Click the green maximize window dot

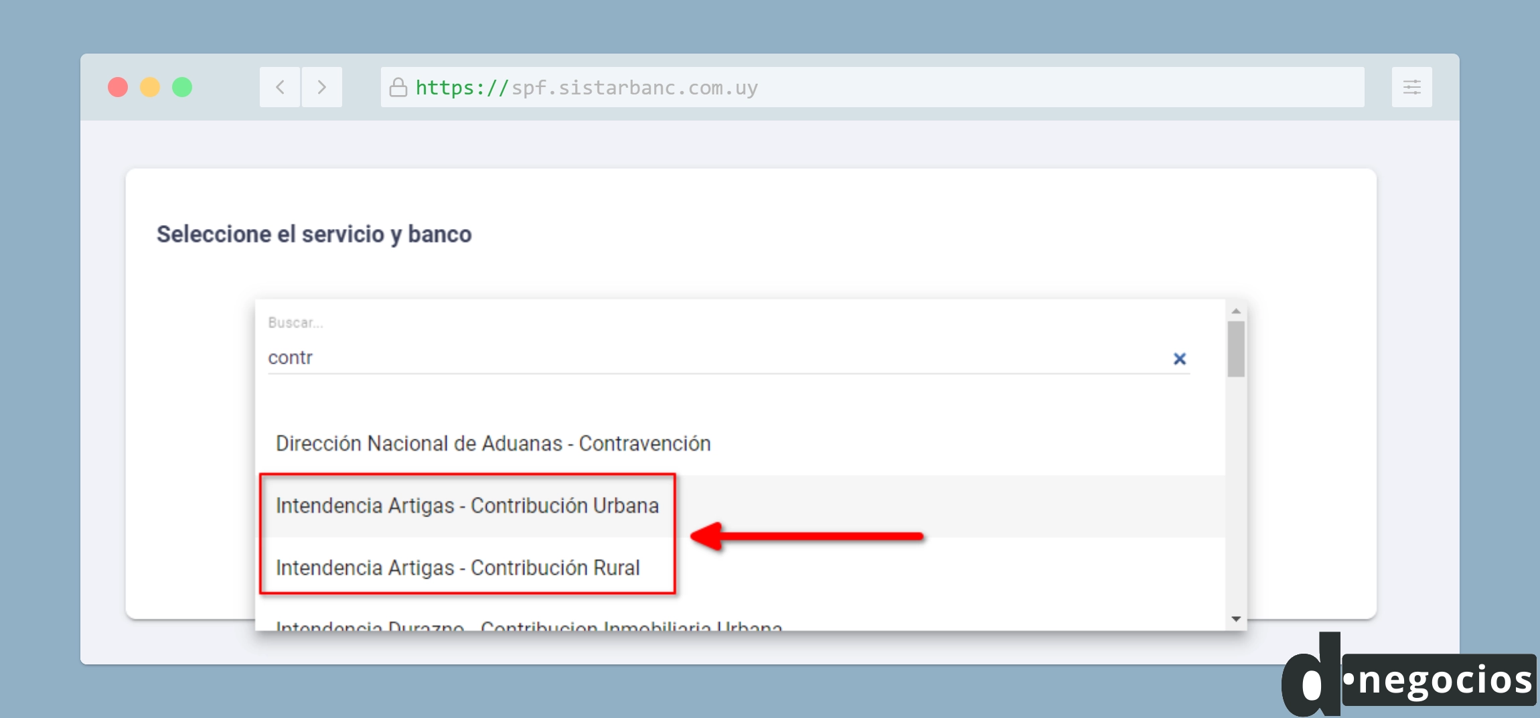[182, 87]
